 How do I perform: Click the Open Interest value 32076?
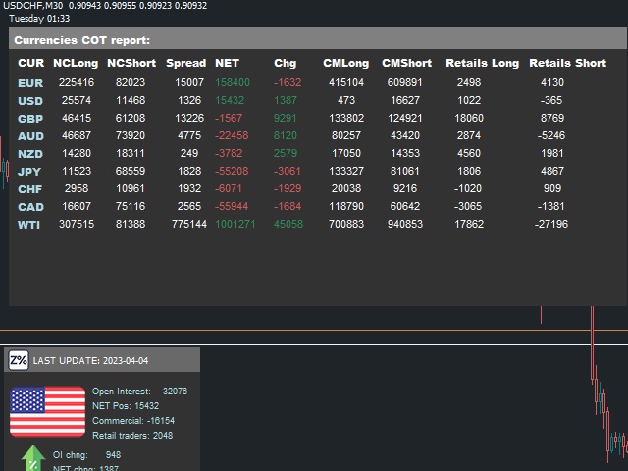tap(175, 391)
